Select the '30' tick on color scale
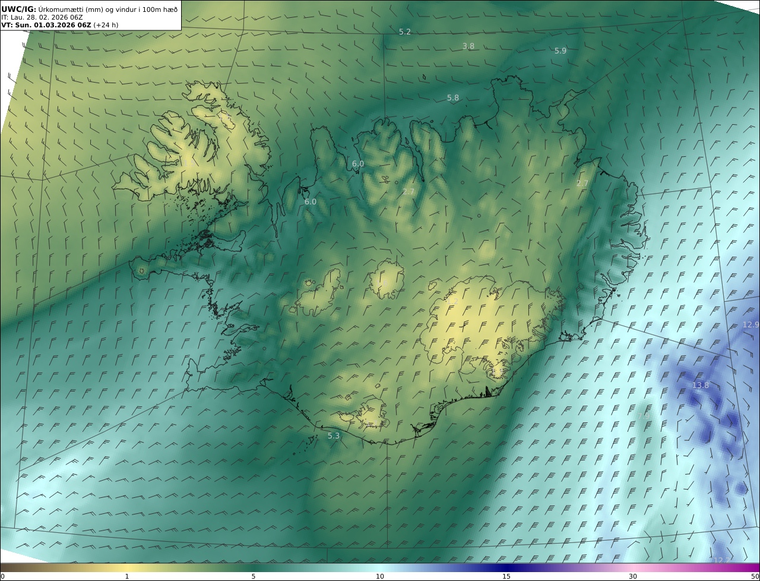760x581 pixels. click(x=633, y=576)
